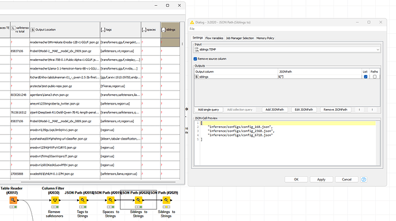Select the Column Filter node icon

pyautogui.click(x=55, y=200)
